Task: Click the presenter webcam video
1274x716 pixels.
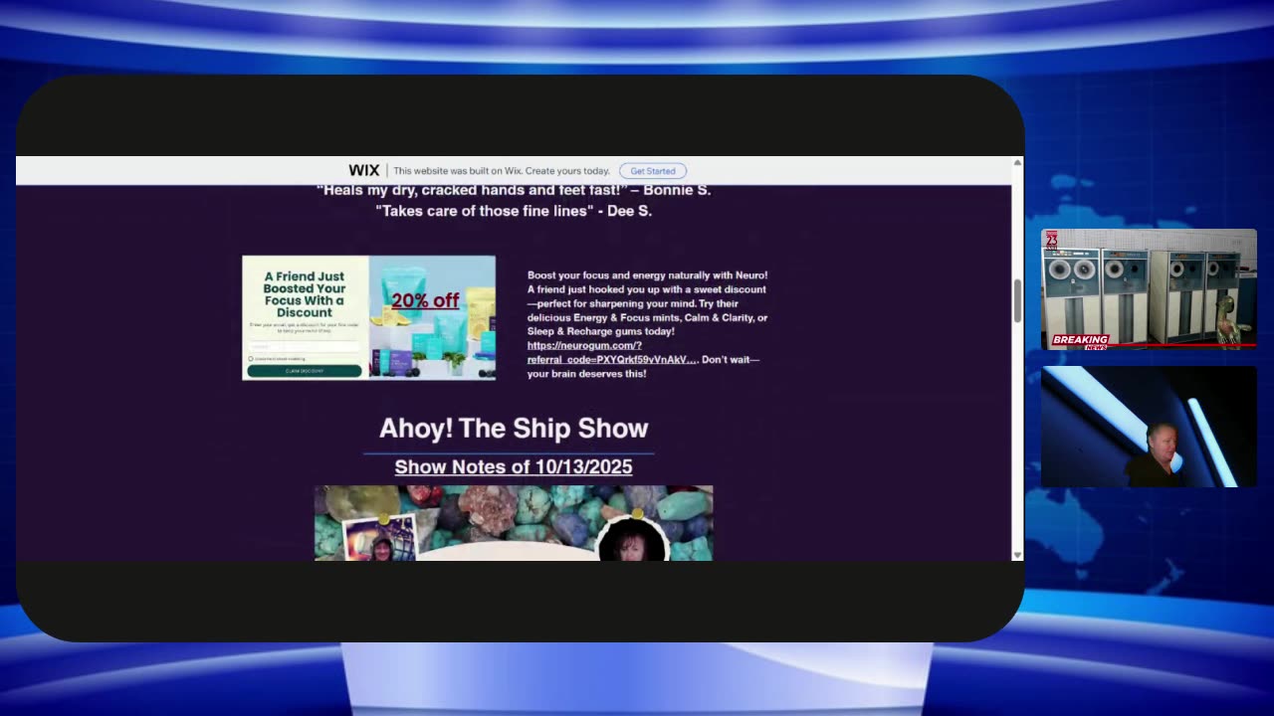Action: pyautogui.click(x=1149, y=427)
